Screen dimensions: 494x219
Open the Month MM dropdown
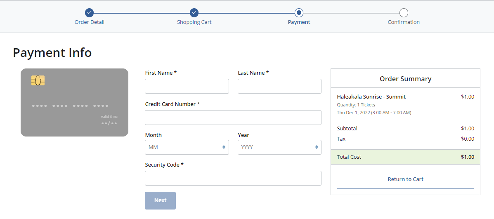click(187, 147)
